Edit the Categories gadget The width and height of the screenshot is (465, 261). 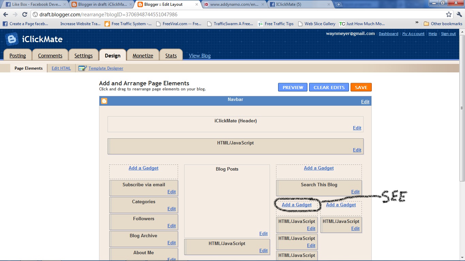(172, 209)
